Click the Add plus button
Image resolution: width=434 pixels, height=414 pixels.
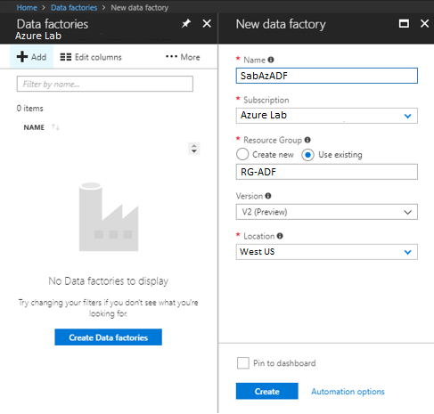point(31,57)
